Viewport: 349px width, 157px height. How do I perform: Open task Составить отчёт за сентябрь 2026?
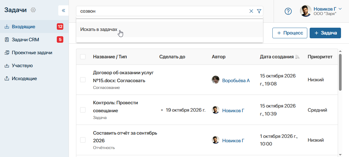(x=125, y=137)
